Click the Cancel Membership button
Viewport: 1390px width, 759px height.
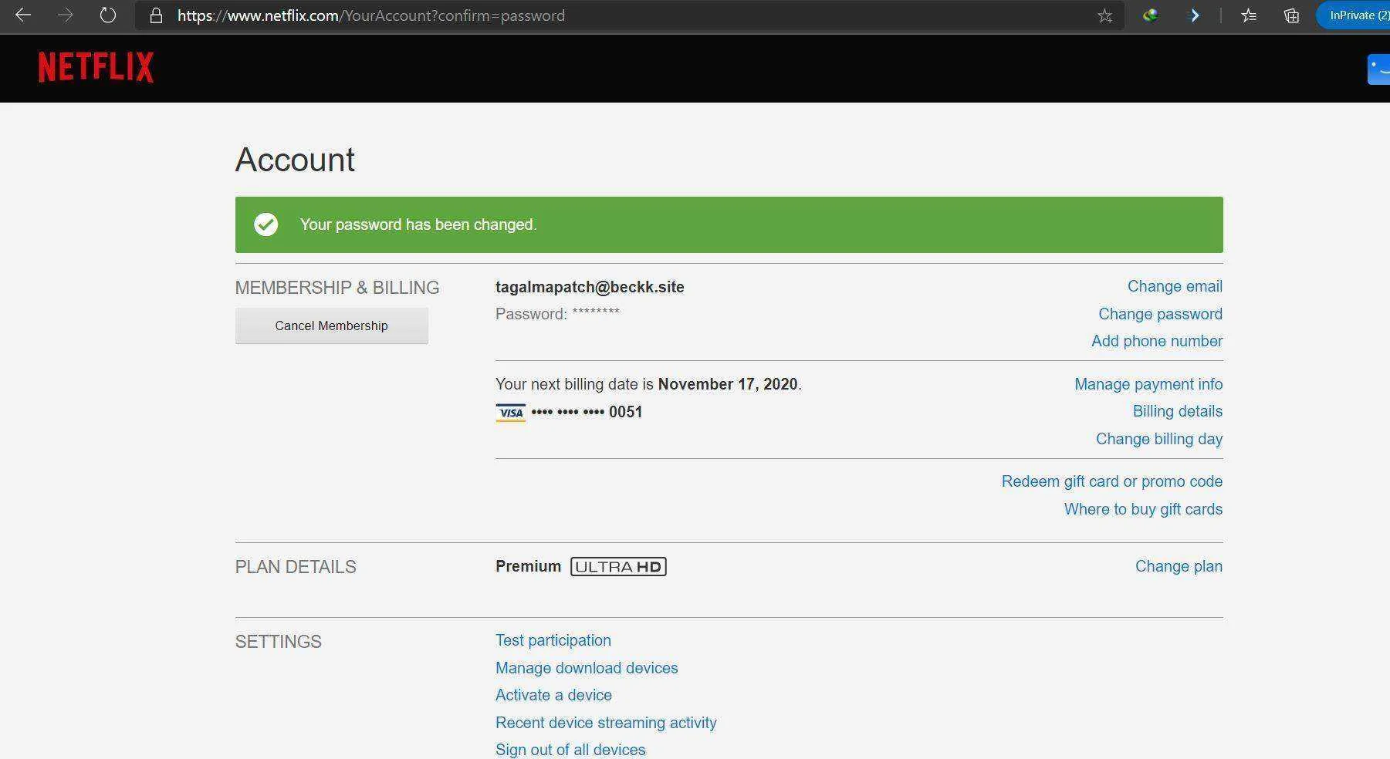[x=332, y=326]
